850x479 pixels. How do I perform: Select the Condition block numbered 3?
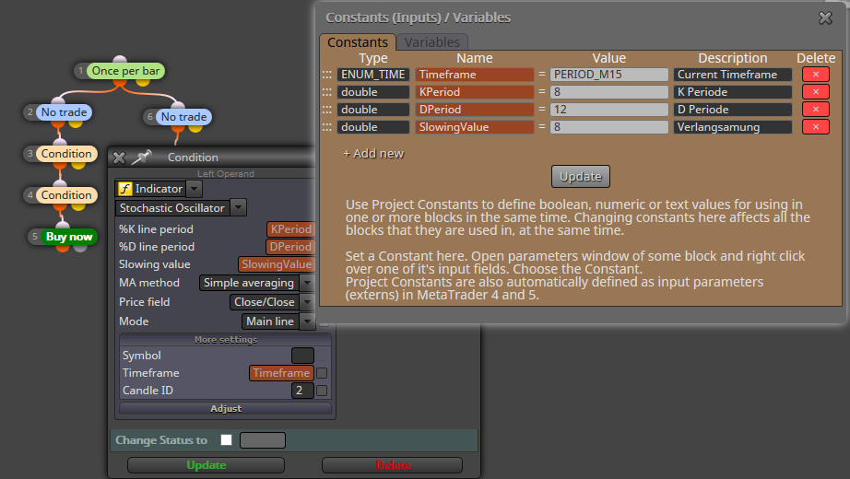click(x=66, y=154)
